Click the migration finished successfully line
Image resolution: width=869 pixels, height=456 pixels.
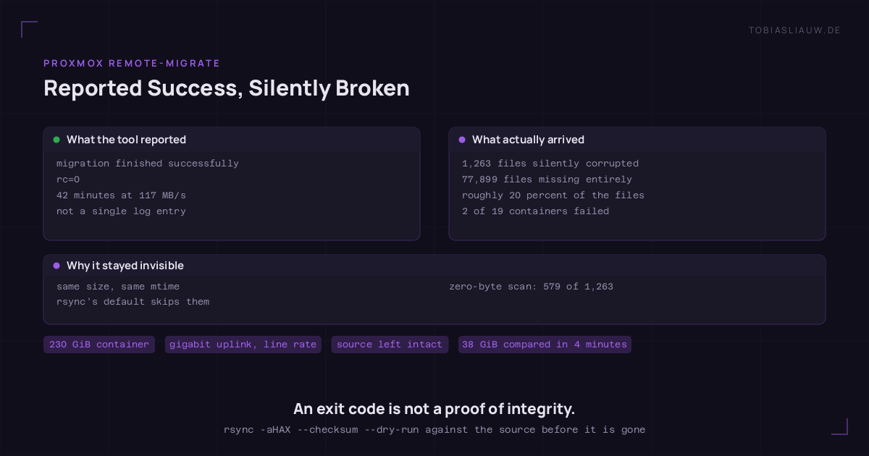(148, 164)
